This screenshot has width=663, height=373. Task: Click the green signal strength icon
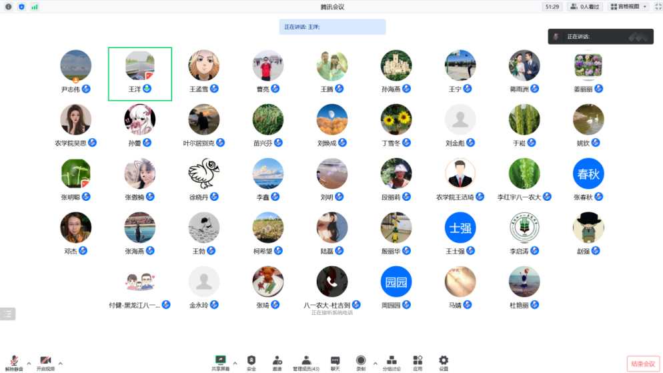(x=34, y=7)
